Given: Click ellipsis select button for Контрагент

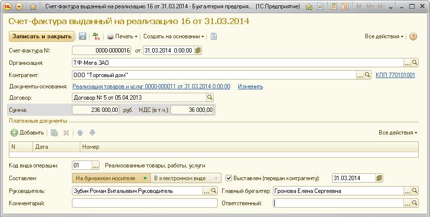Looking at the screenshot, I should point(360,75).
